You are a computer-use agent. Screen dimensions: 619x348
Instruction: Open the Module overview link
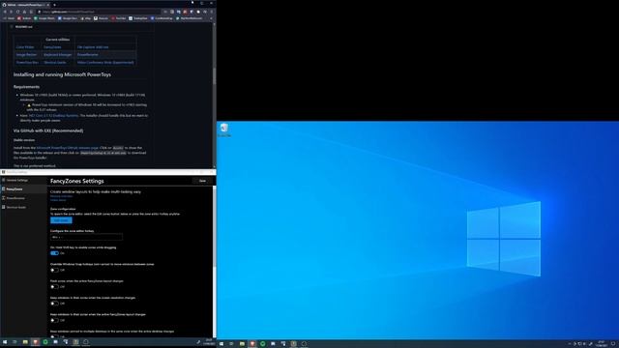[61, 196]
